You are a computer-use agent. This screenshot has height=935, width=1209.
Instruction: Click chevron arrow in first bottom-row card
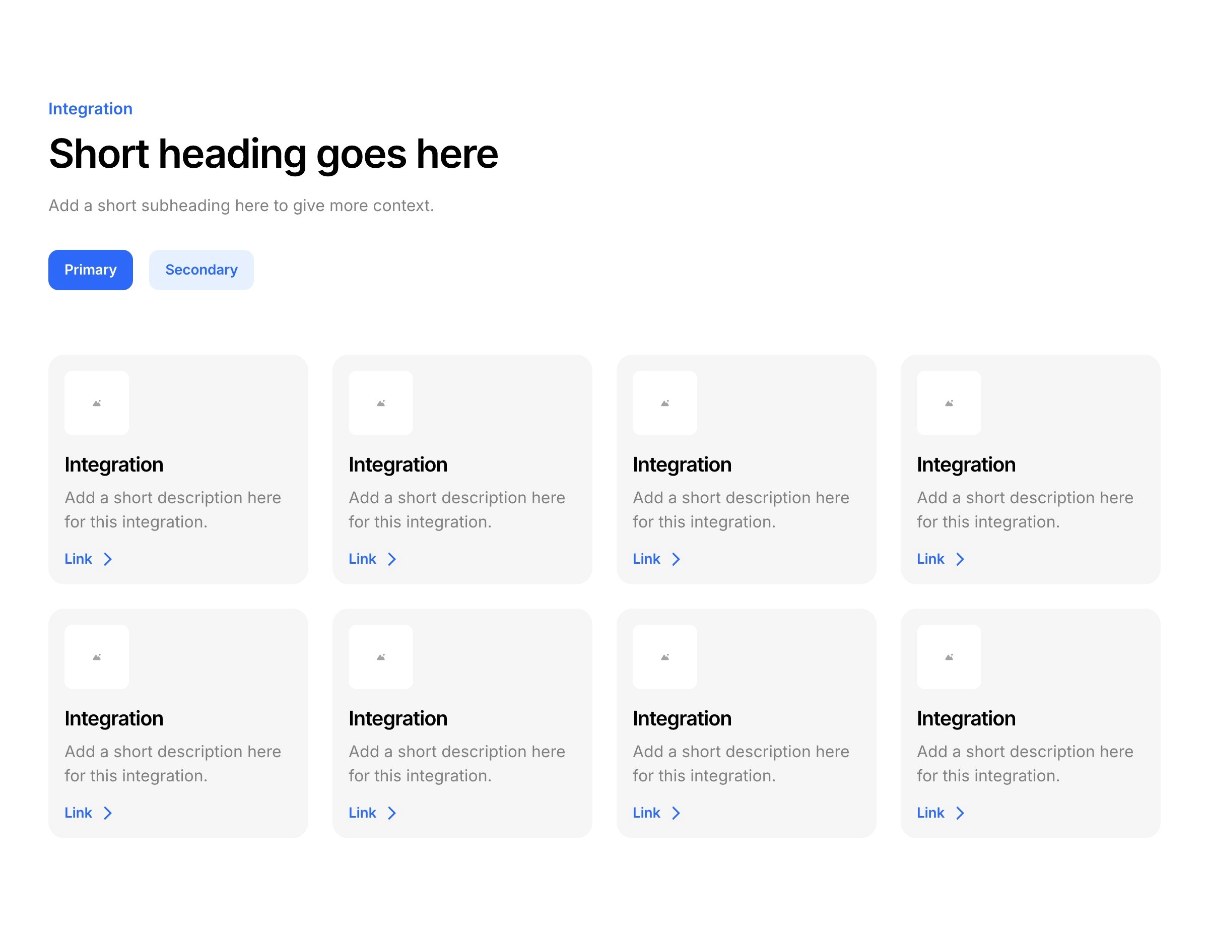pyautogui.click(x=108, y=813)
